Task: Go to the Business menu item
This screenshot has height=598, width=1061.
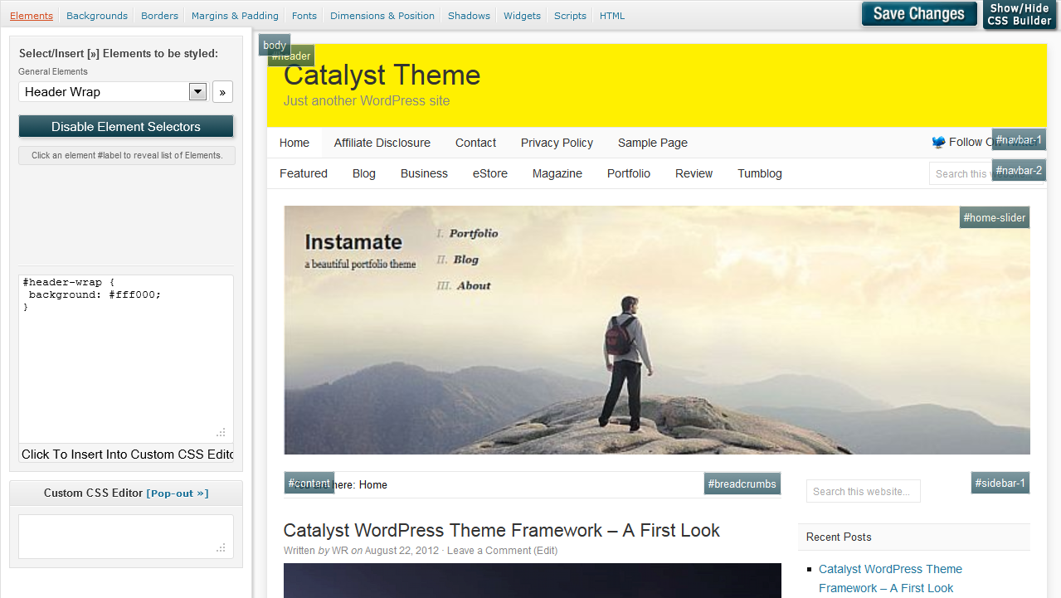Action: click(x=424, y=173)
